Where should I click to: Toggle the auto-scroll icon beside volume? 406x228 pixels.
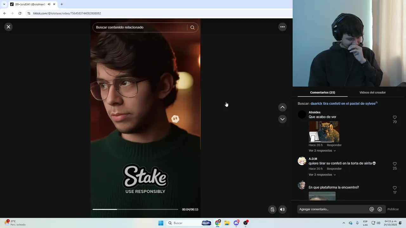(272, 209)
